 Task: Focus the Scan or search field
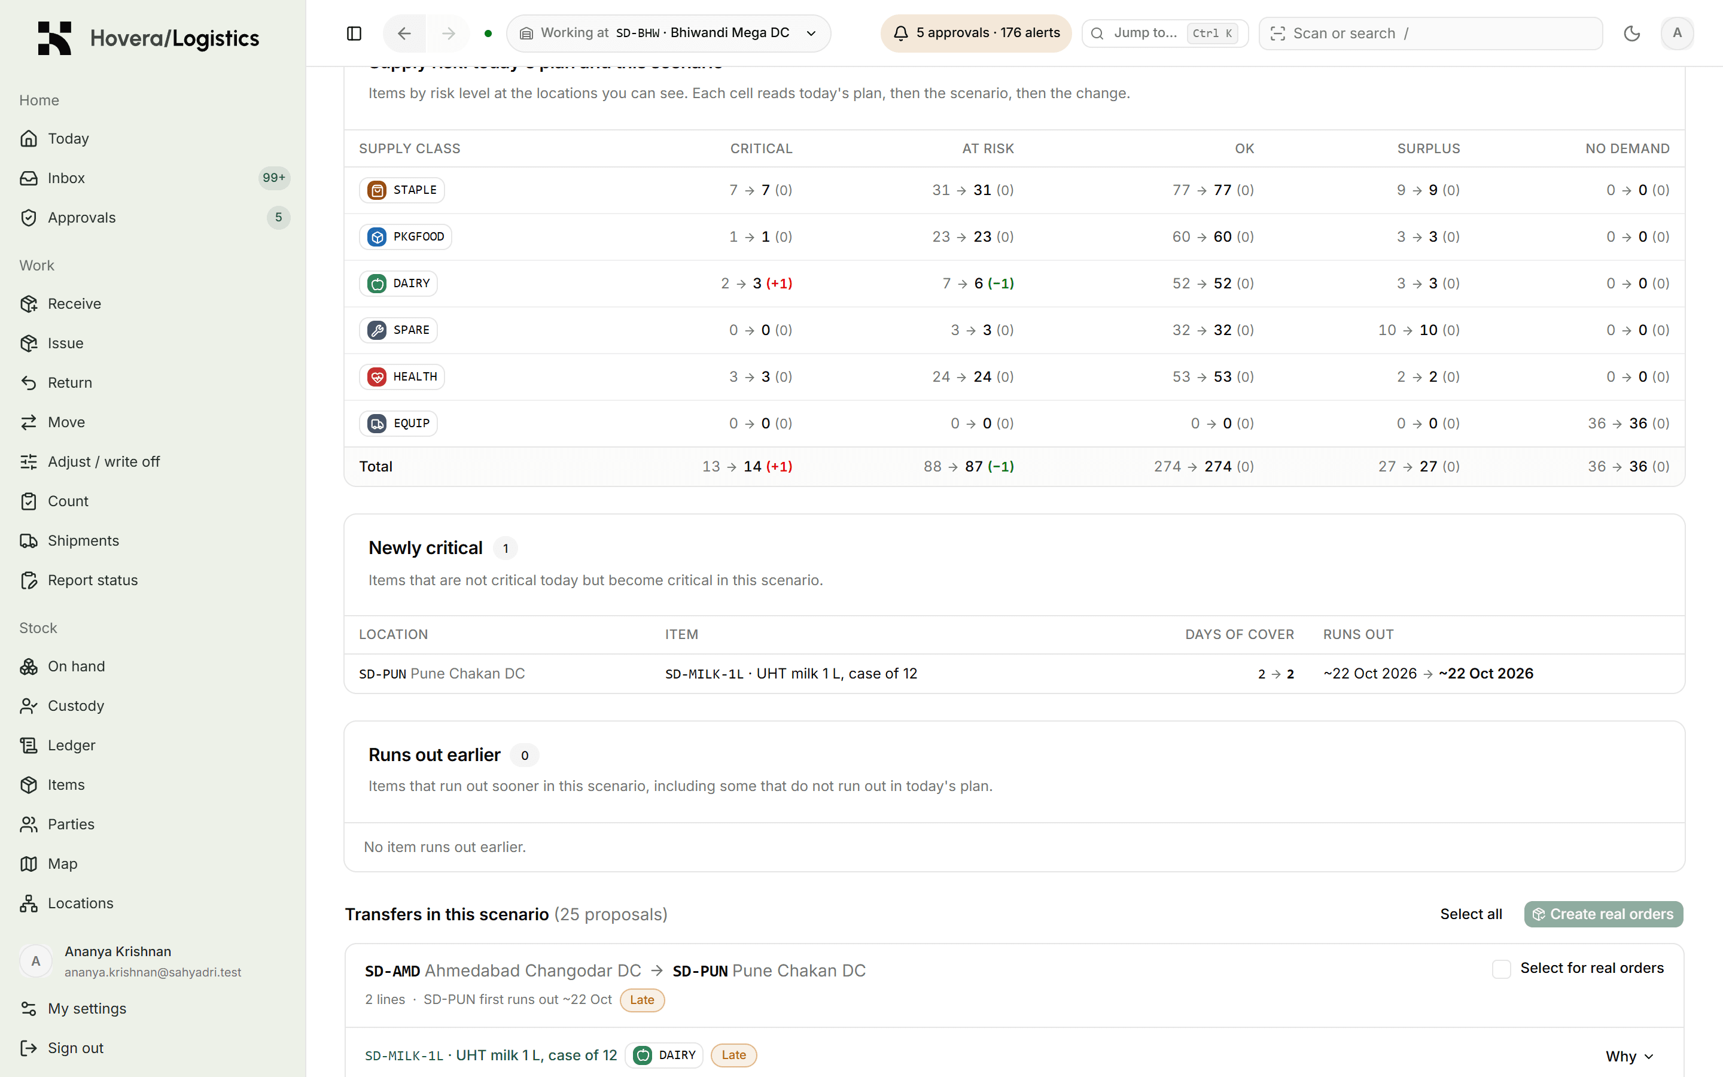(x=1430, y=34)
